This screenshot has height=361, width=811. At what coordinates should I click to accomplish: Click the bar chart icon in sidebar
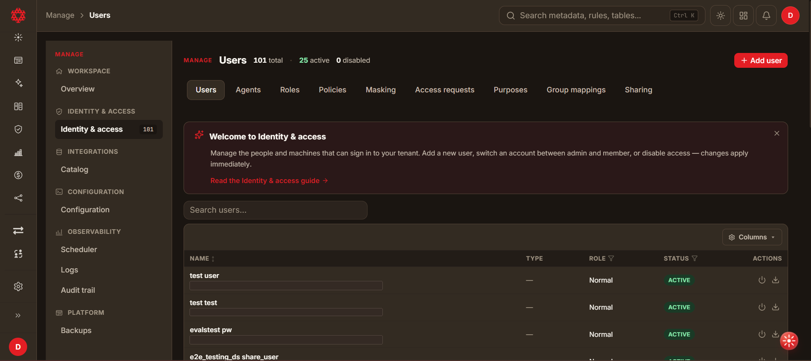tap(18, 152)
